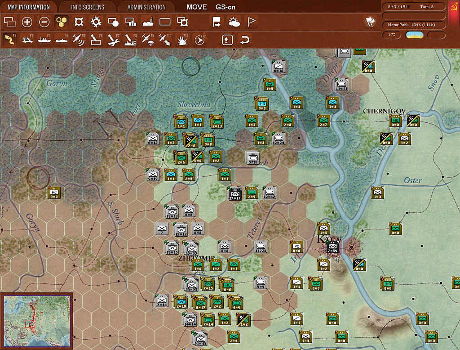Image resolution: width=460 pixels, height=350 pixels.
Task: Select Air recon mode (F5) icon
Action: (79, 40)
